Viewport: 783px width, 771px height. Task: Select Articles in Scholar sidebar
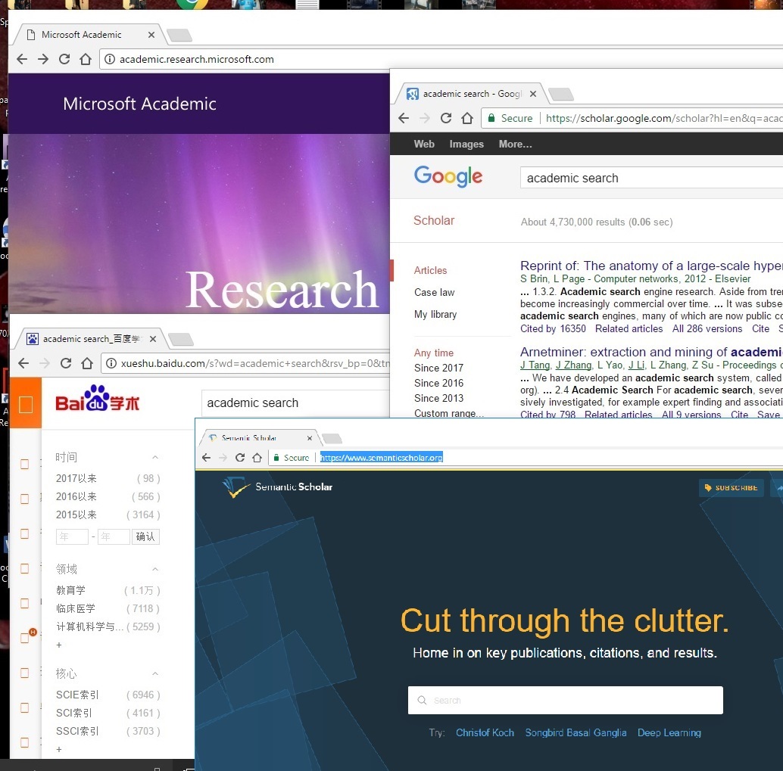430,270
